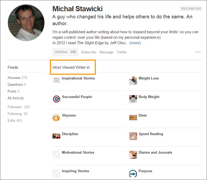Click the Shyness smiley face icon
207x180 pixels.
click(56, 118)
